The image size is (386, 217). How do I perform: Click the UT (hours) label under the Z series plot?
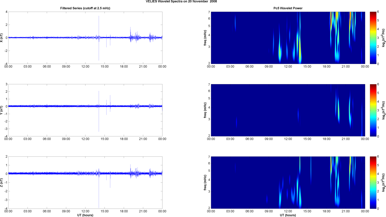(x=85, y=215)
